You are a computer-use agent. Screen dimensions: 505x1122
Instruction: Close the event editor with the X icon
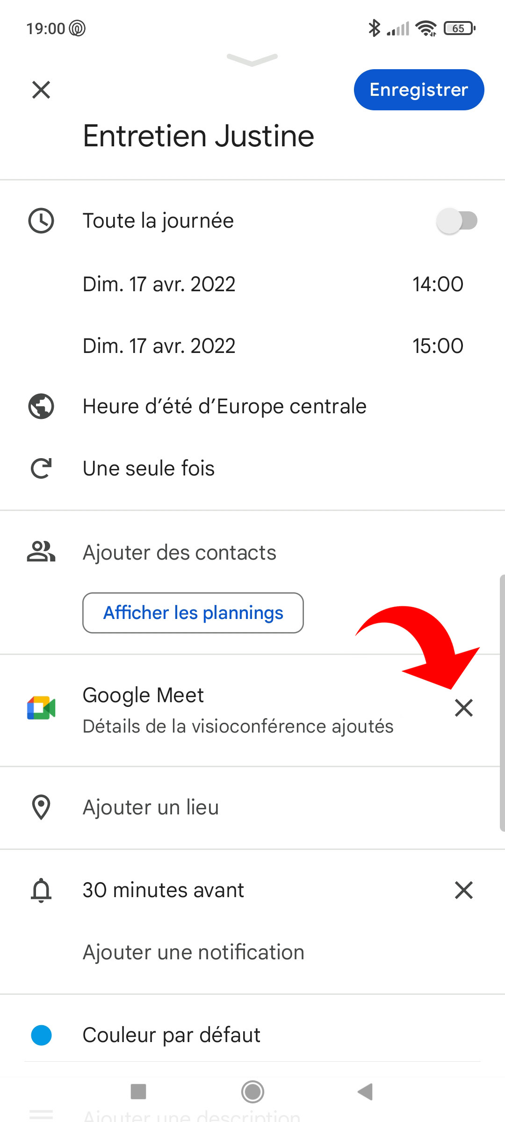click(41, 90)
